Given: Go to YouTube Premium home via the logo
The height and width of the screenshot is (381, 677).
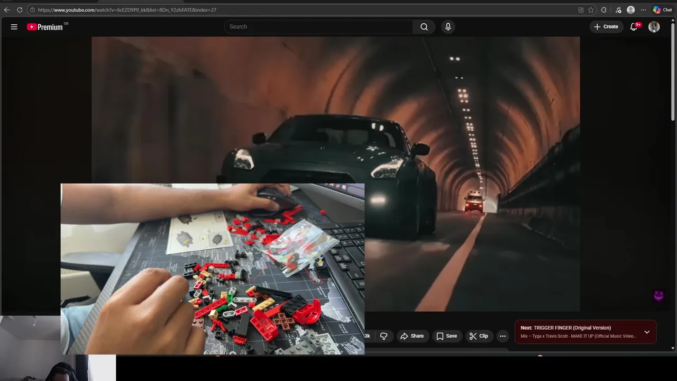Looking at the screenshot, I should [46, 26].
